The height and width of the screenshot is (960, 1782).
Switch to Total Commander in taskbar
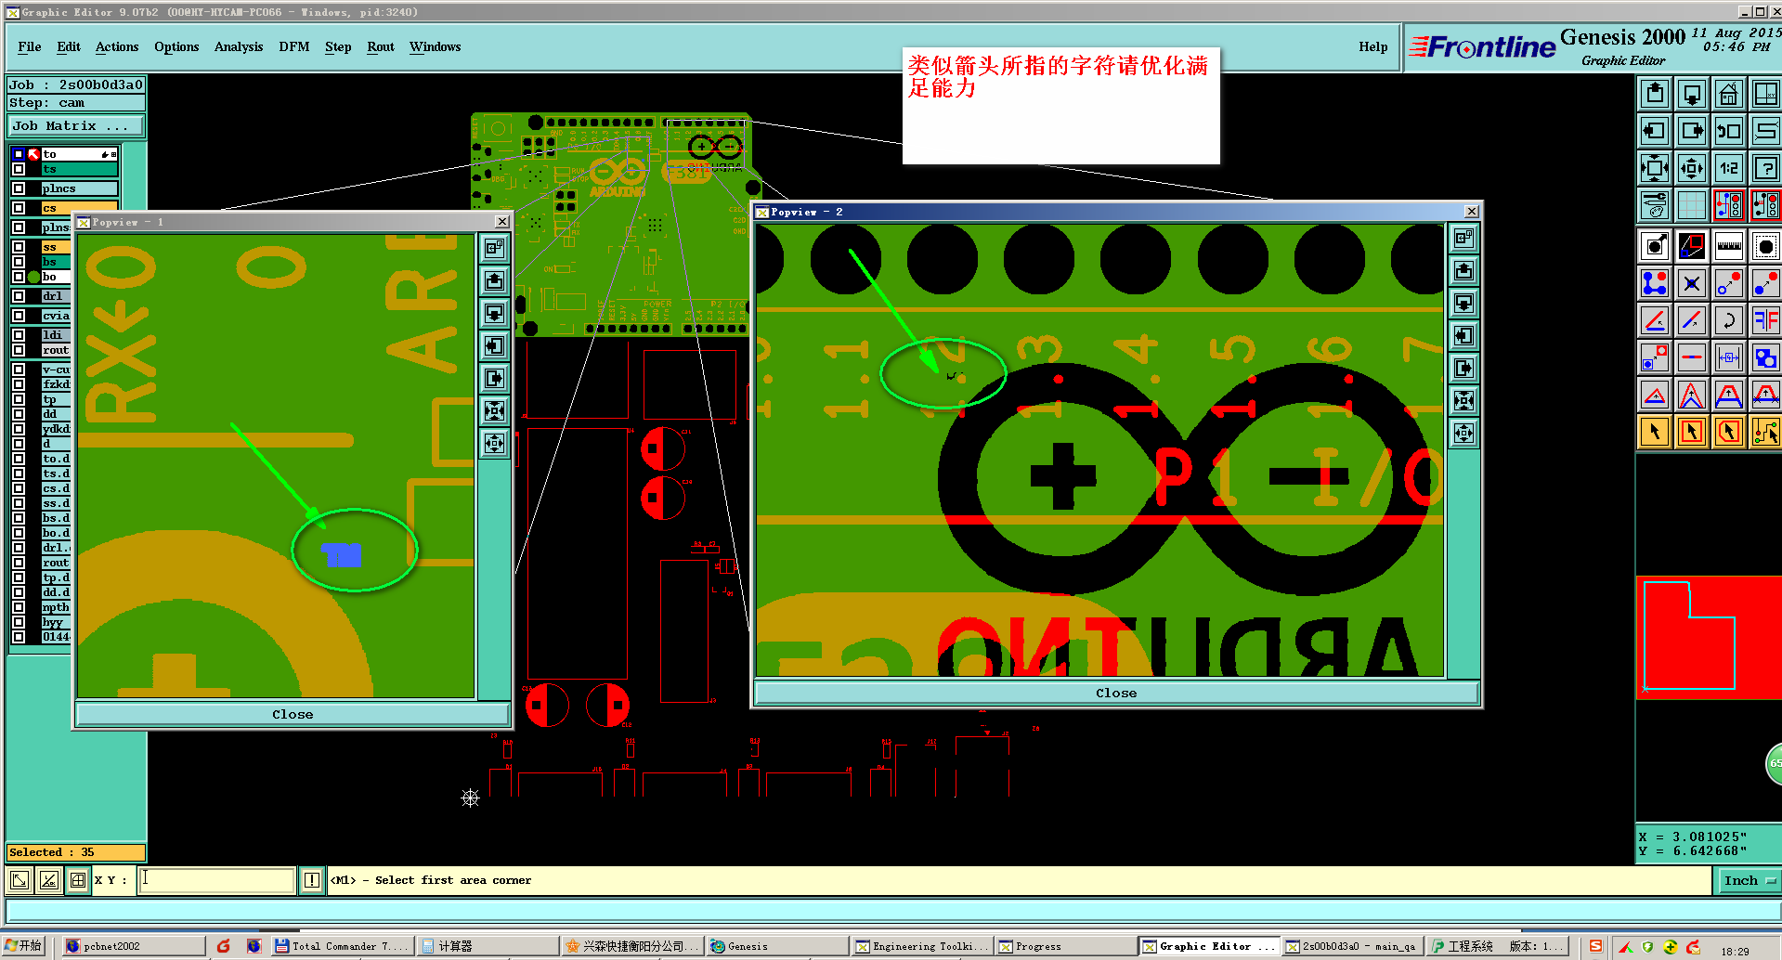(x=342, y=946)
